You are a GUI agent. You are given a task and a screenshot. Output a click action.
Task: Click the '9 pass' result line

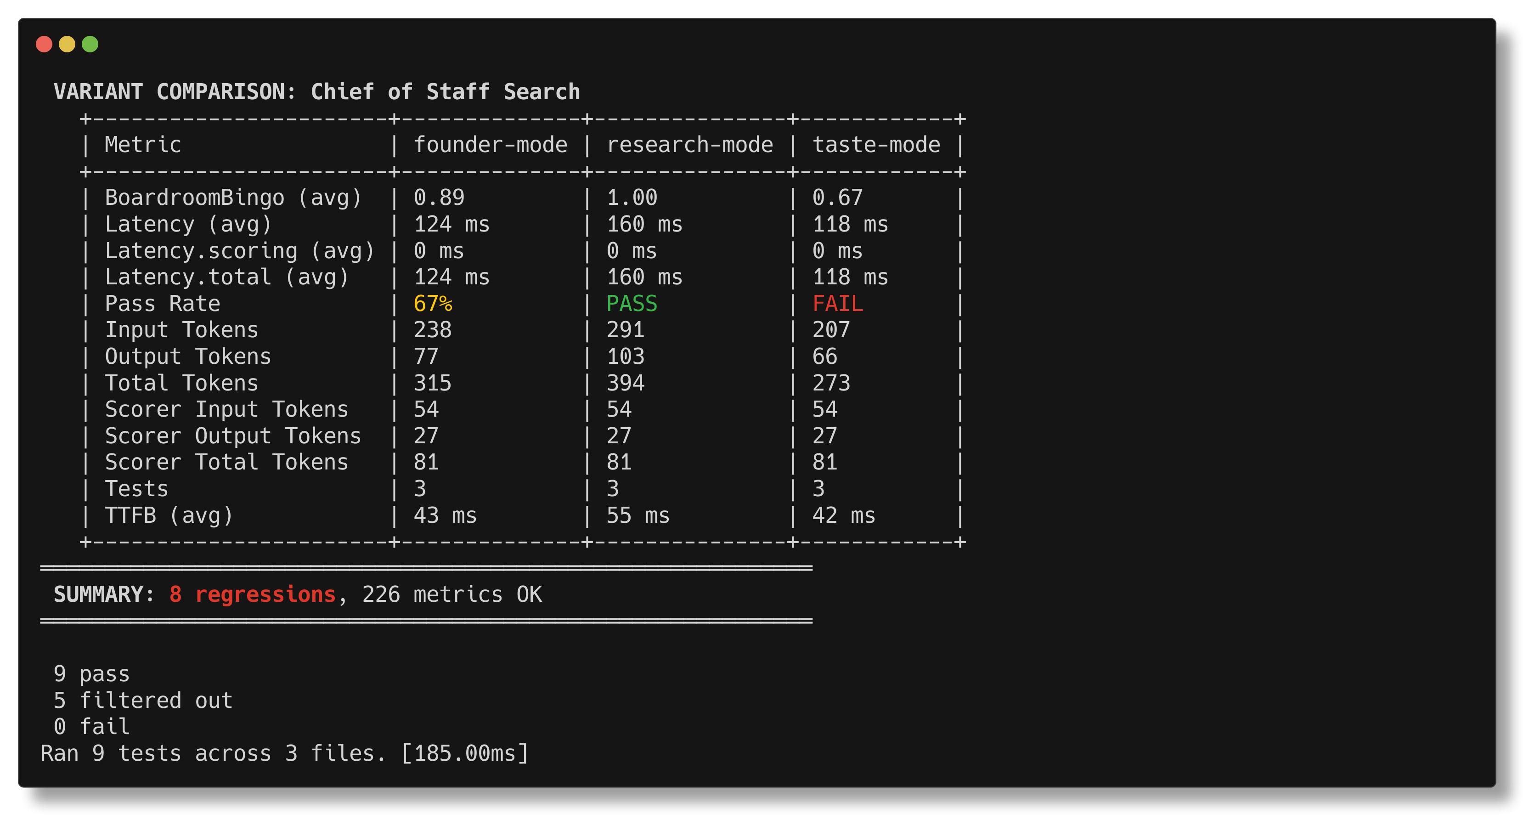(x=91, y=674)
